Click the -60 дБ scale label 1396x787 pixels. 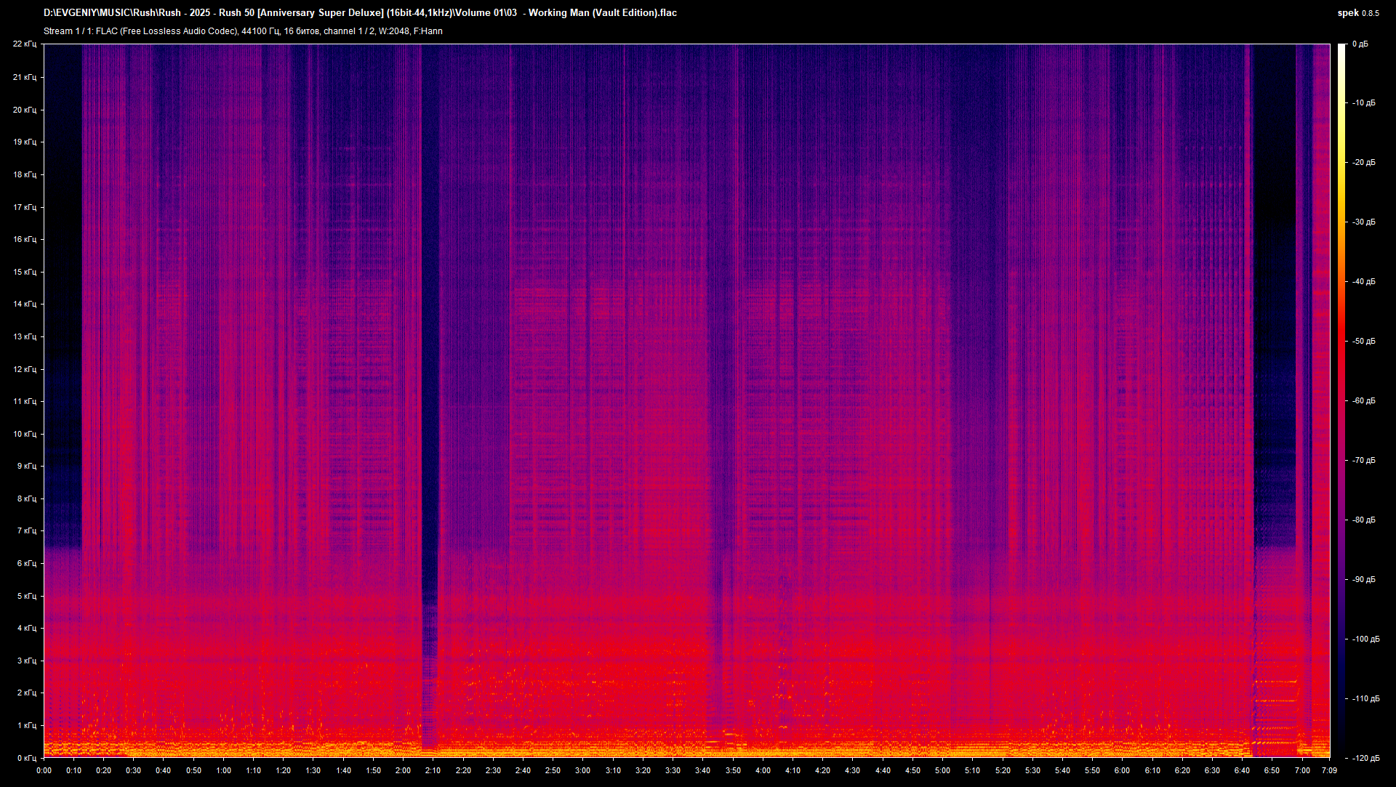coord(1363,401)
